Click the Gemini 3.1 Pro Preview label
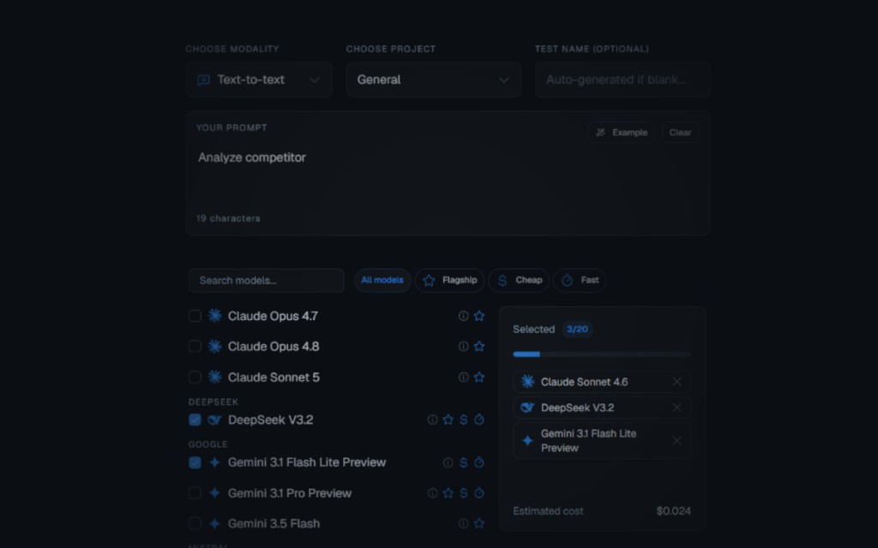The width and height of the screenshot is (878, 548). click(290, 493)
